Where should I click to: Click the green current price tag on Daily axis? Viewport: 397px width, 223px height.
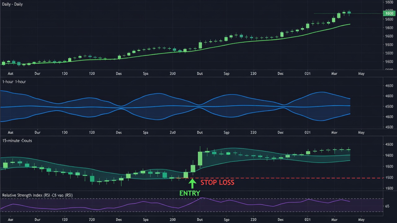[389, 13]
